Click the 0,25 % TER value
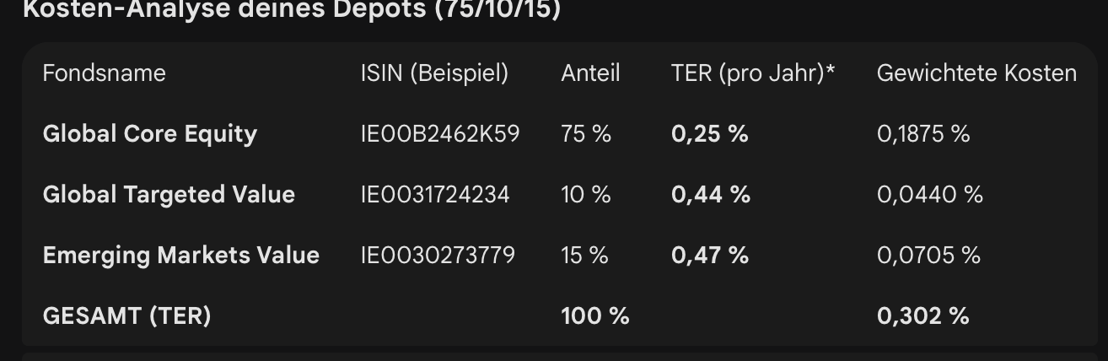1108x361 pixels. click(x=709, y=134)
